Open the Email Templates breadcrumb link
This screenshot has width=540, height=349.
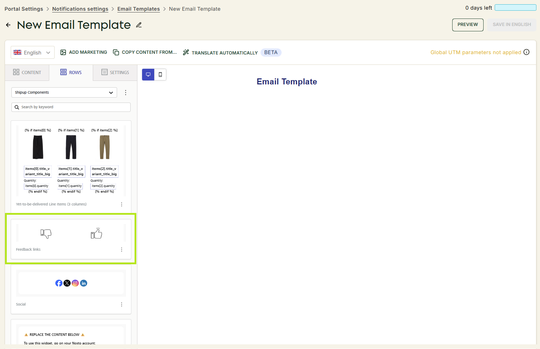click(138, 9)
